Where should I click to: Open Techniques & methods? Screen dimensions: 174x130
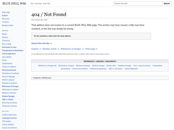pos(10,73)
